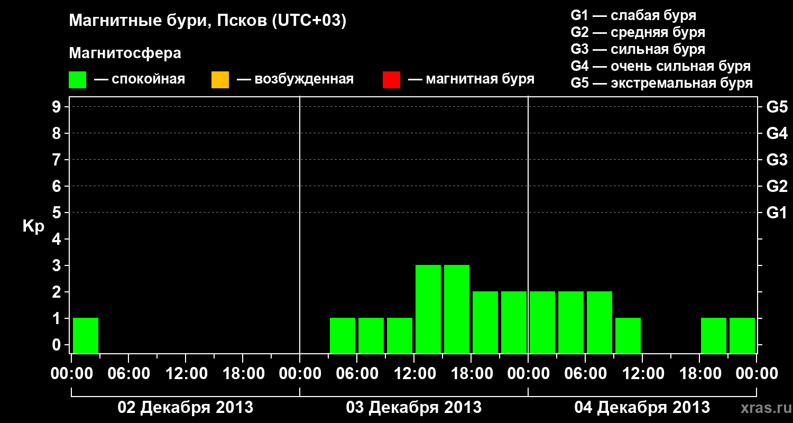This screenshot has width=793, height=423.
Task: Click the "03 Декабря 2013" date label
Action: click(414, 408)
